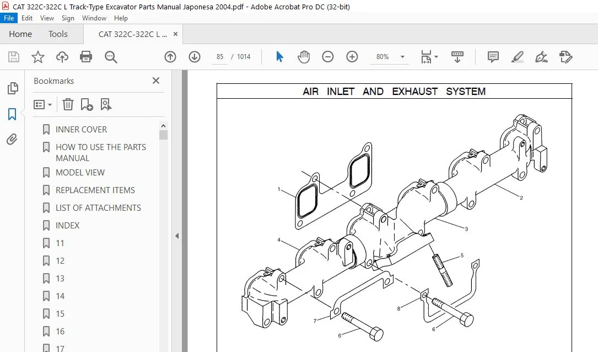
Task: Delete selected bookmark with trash icon
Action: point(68,104)
